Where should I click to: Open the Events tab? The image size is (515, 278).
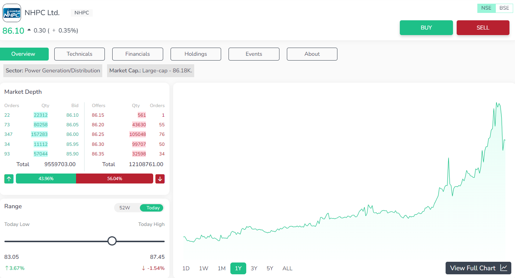click(x=254, y=54)
